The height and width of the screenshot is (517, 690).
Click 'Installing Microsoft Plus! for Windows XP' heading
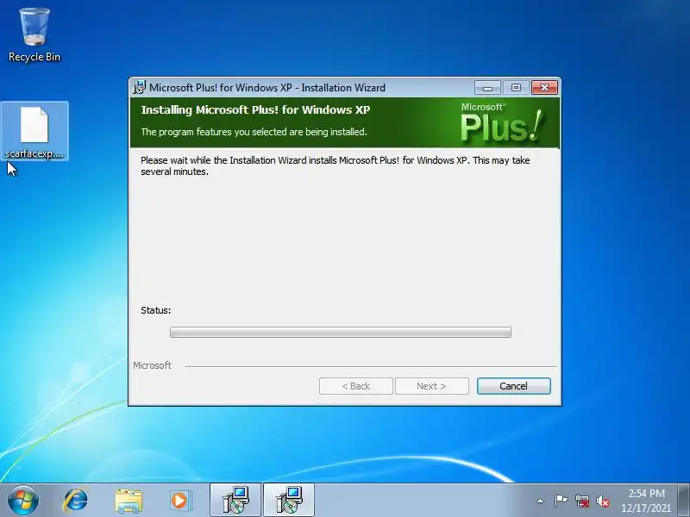point(255,110)
